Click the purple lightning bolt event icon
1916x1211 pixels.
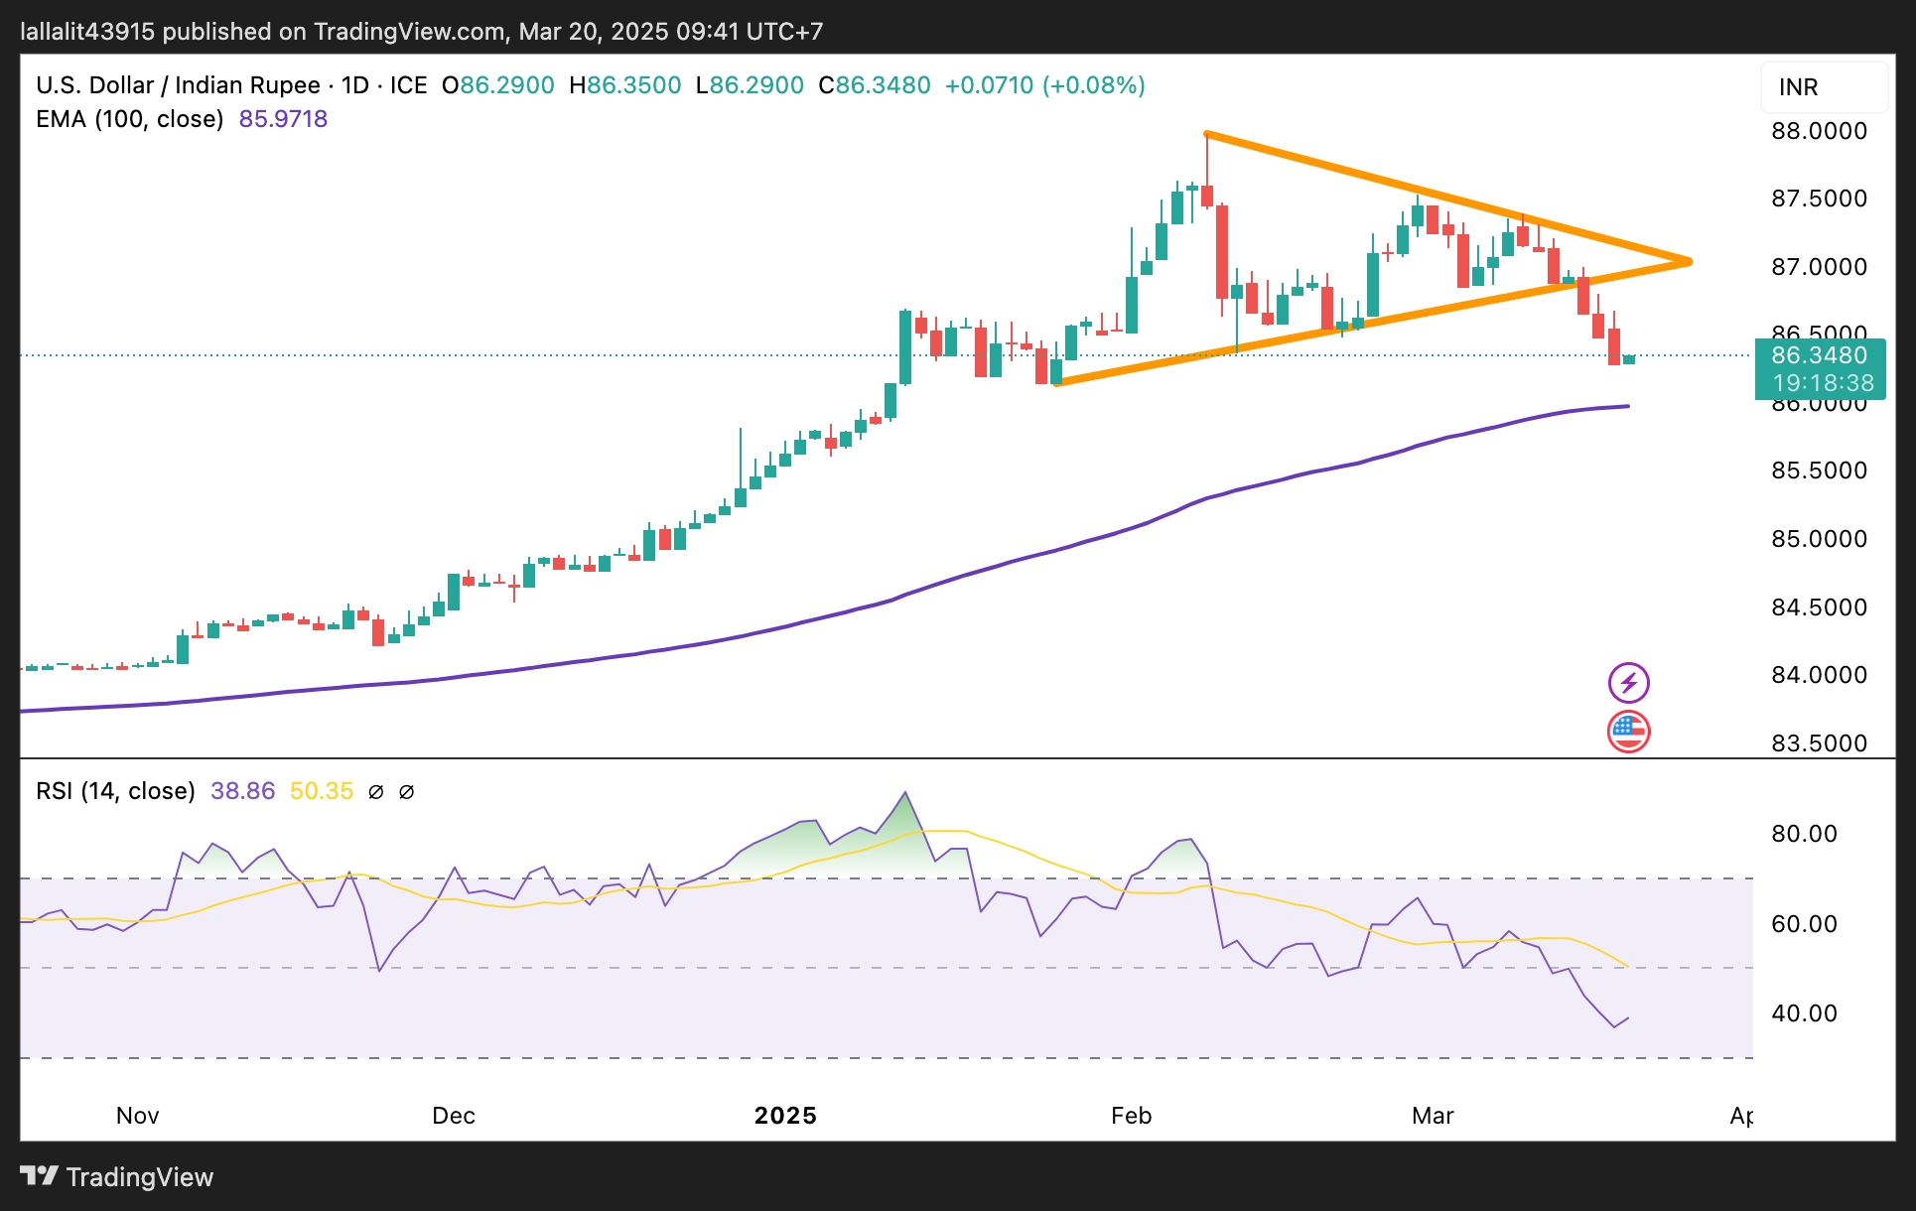point(1628,683)
